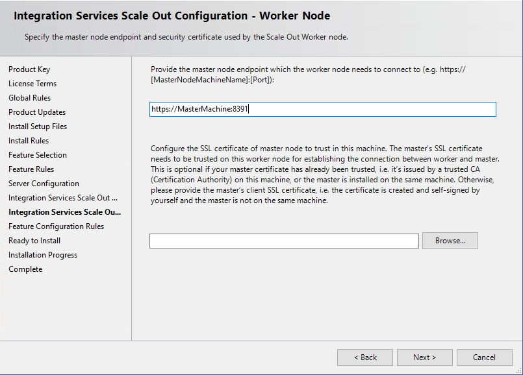Go to the Feature Selection step
523x375 pixels.
point(37,154)
